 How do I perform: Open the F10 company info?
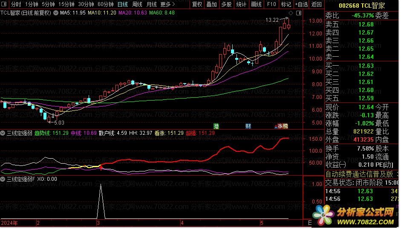tap(271, 4)
